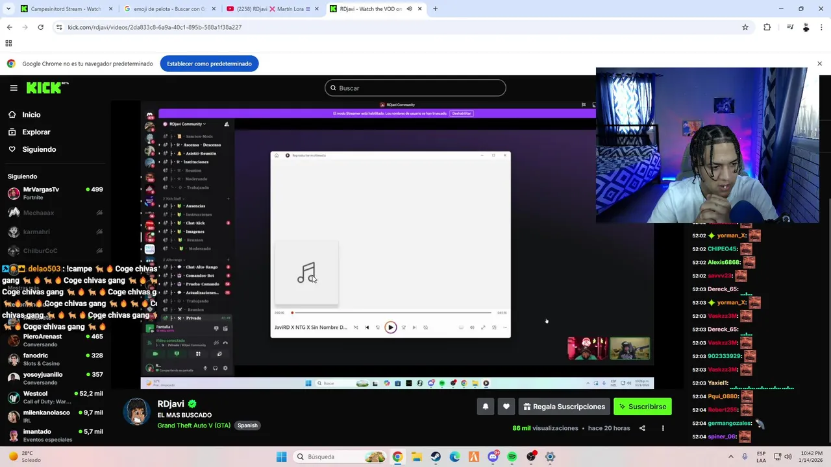Toggle repeat in media player
831x467 pixels.
tap(425, 328)
